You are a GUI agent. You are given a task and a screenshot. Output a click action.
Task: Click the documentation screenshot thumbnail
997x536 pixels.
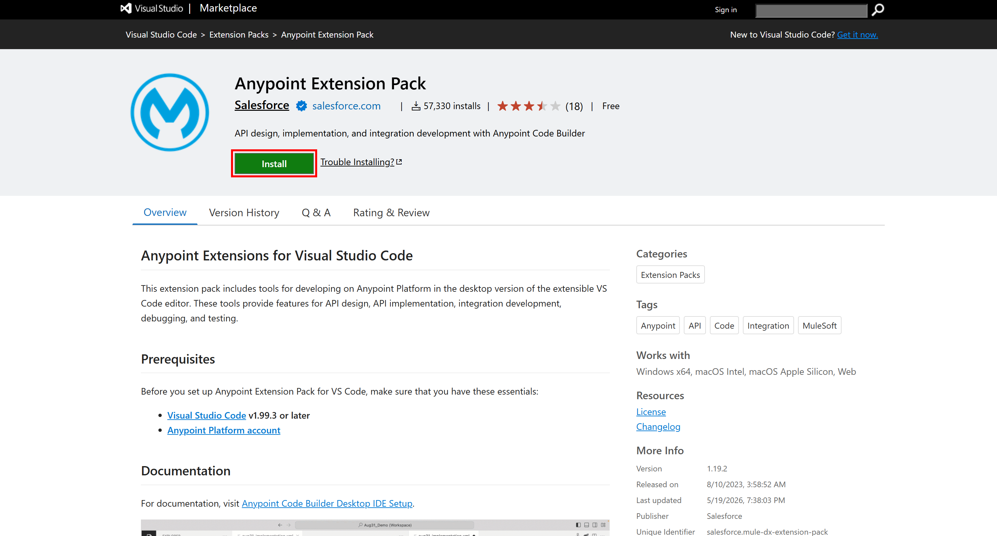pos(375,528)
